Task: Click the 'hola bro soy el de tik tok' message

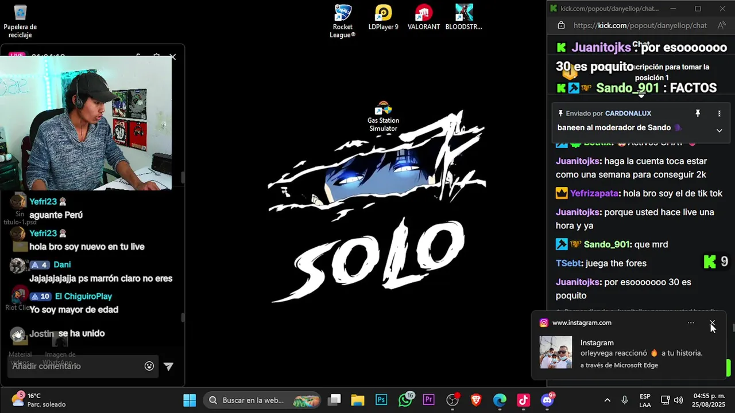Action: point(672,193)
